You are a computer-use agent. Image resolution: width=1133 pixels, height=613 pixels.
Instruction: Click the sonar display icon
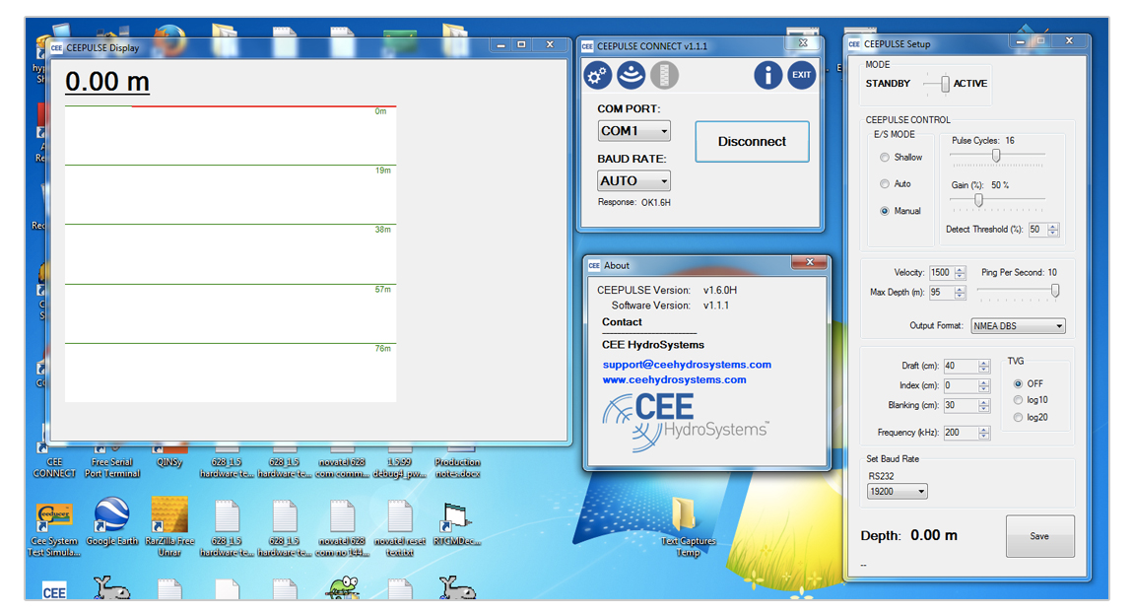click(631, 75)
